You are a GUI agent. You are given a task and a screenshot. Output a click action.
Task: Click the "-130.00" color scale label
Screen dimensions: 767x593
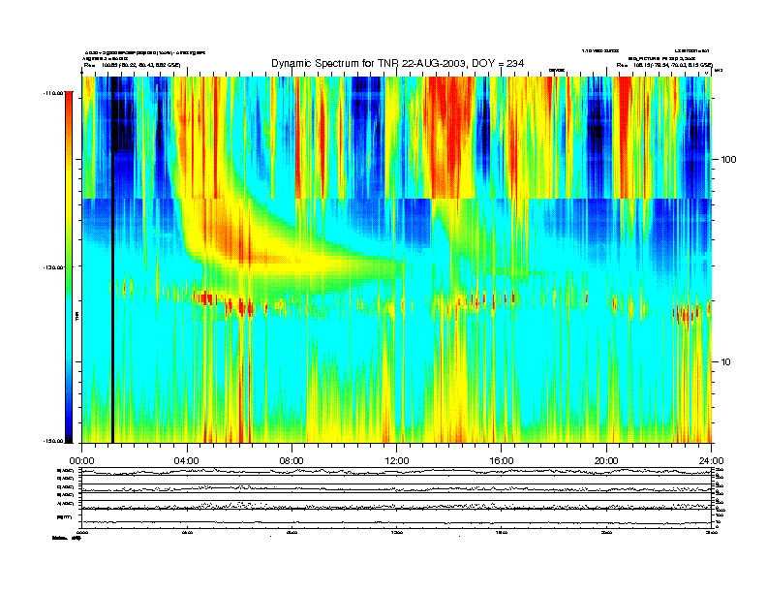pos(53,267)
